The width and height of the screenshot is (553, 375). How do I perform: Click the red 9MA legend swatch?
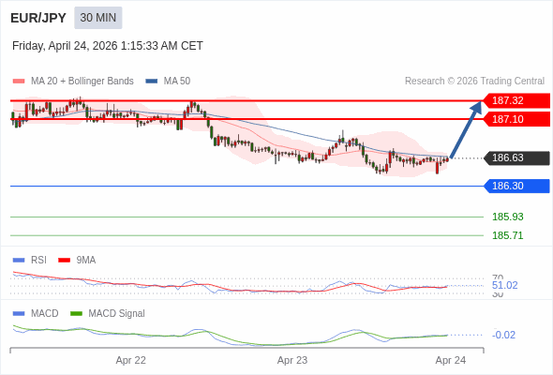(64, 260)
